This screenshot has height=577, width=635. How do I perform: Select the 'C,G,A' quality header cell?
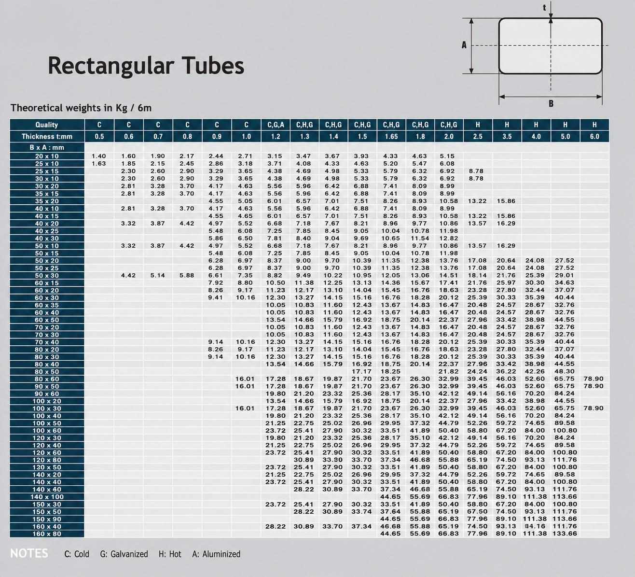coord(276,125)
